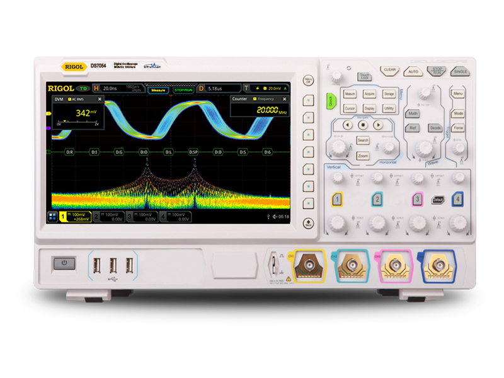Open the Storage menu key
Viewport: 504px width, 378px height.
tap(389, 94)
